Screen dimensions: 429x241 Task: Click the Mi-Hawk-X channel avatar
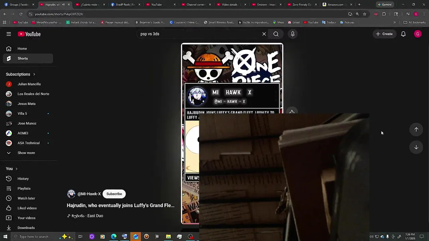click(x=71, y=194)
